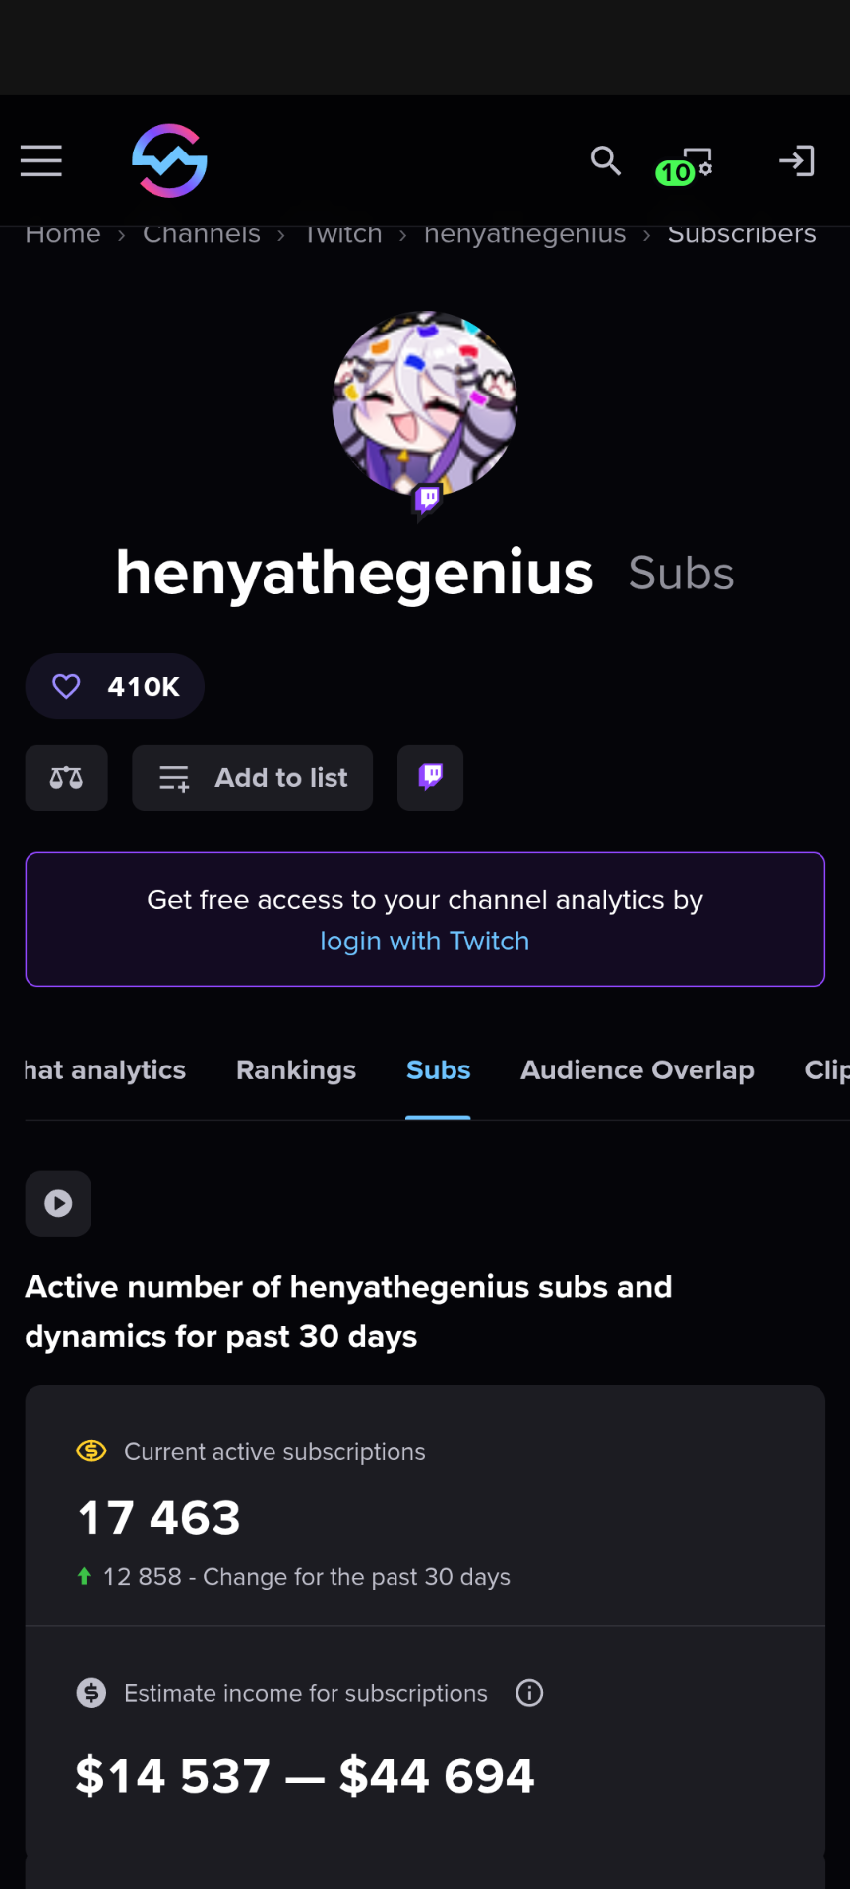Open the search magnifier icon
The image size is (850, 1889).
[606, 160]
